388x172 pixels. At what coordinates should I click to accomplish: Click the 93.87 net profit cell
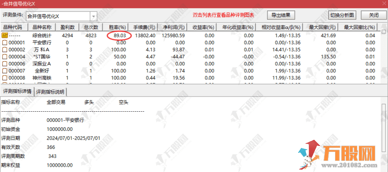click(x=179, y=50)
